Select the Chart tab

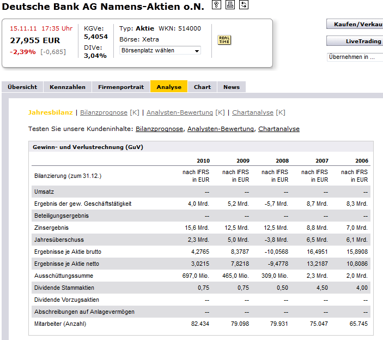click(202, 87)
